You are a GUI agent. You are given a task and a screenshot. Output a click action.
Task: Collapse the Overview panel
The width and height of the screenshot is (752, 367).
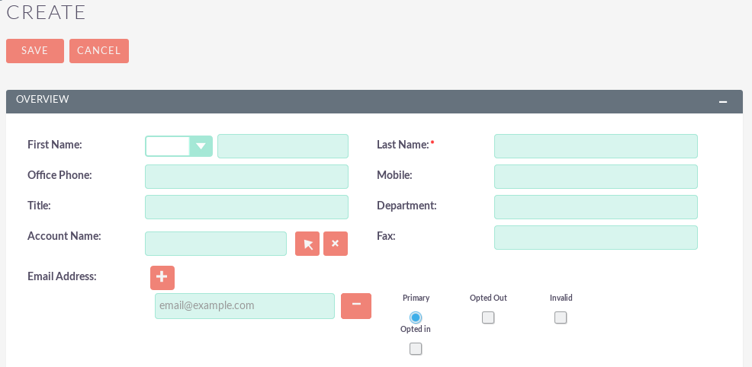tap(723, 102)
